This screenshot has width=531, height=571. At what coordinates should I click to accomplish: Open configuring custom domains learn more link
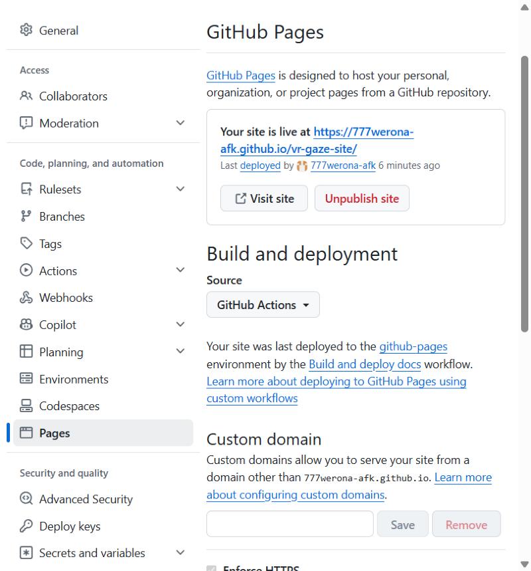tap(349, 486)
